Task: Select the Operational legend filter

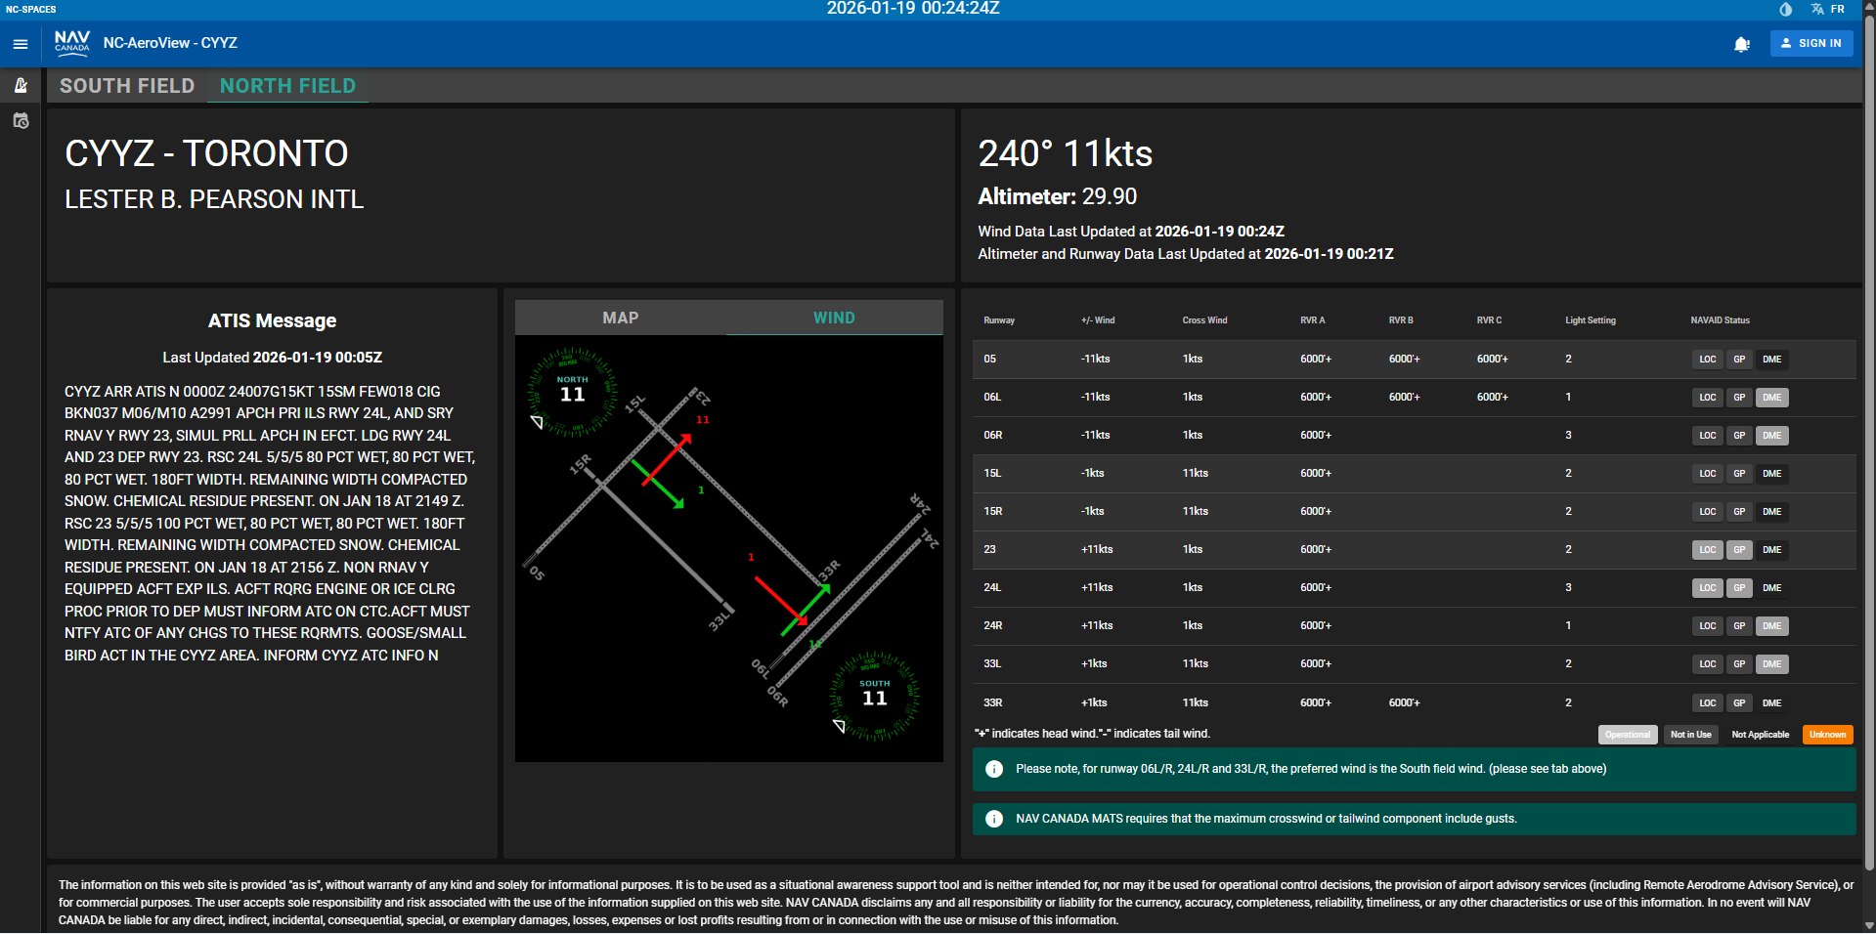Action: coord(1627,734)
